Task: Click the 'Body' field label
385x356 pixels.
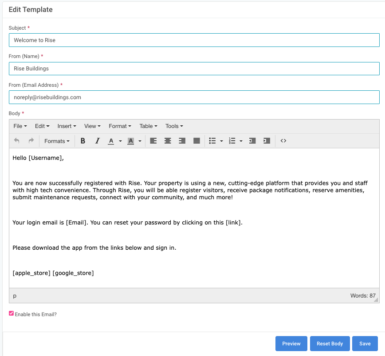Action: click(x=15, y=113)
